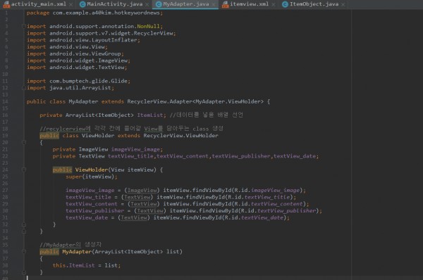
Task: Click the XML file icon on activity_main.xml tab
Action: coord(6,4)
